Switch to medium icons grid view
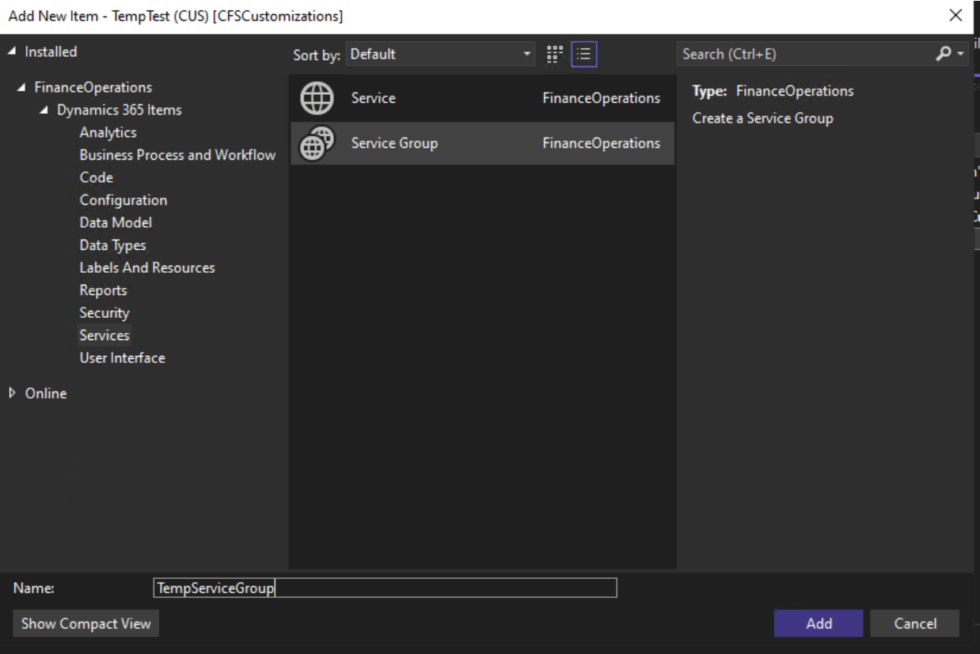Screen dimensions: 980x654 click(555, 54)
